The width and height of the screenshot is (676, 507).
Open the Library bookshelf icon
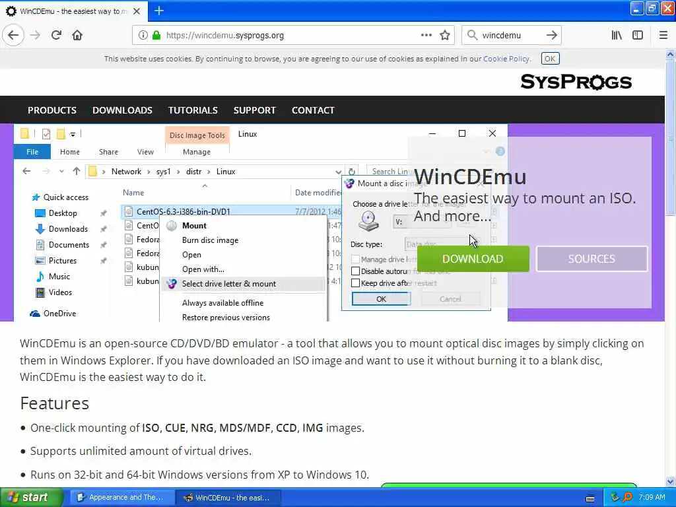617,36
